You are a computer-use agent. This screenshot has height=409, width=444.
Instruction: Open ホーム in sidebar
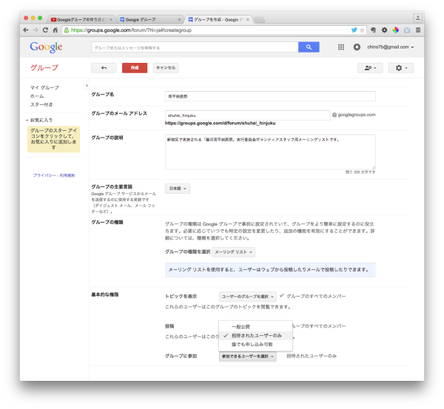(37, 96)
